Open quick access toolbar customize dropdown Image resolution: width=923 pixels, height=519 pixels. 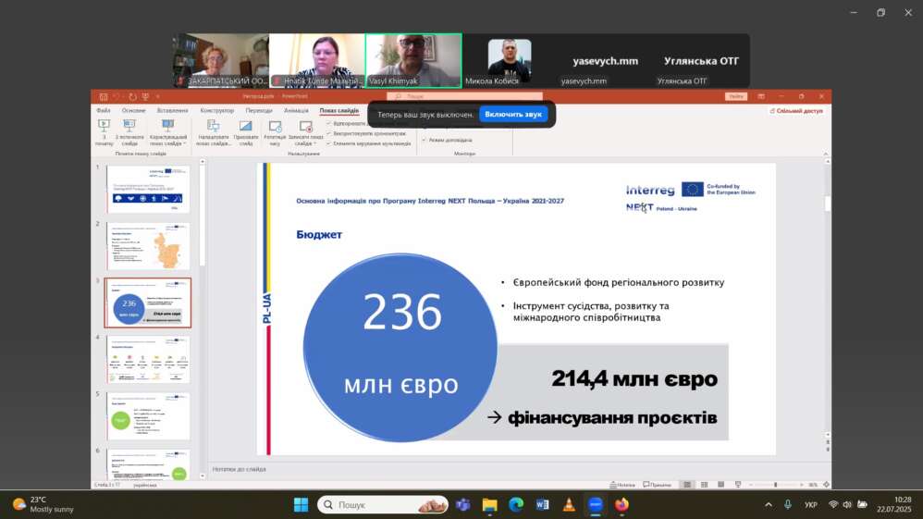click(x=158, y=96)
